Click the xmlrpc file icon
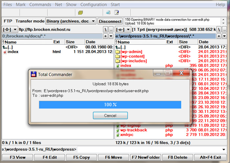 coord(118,135)
